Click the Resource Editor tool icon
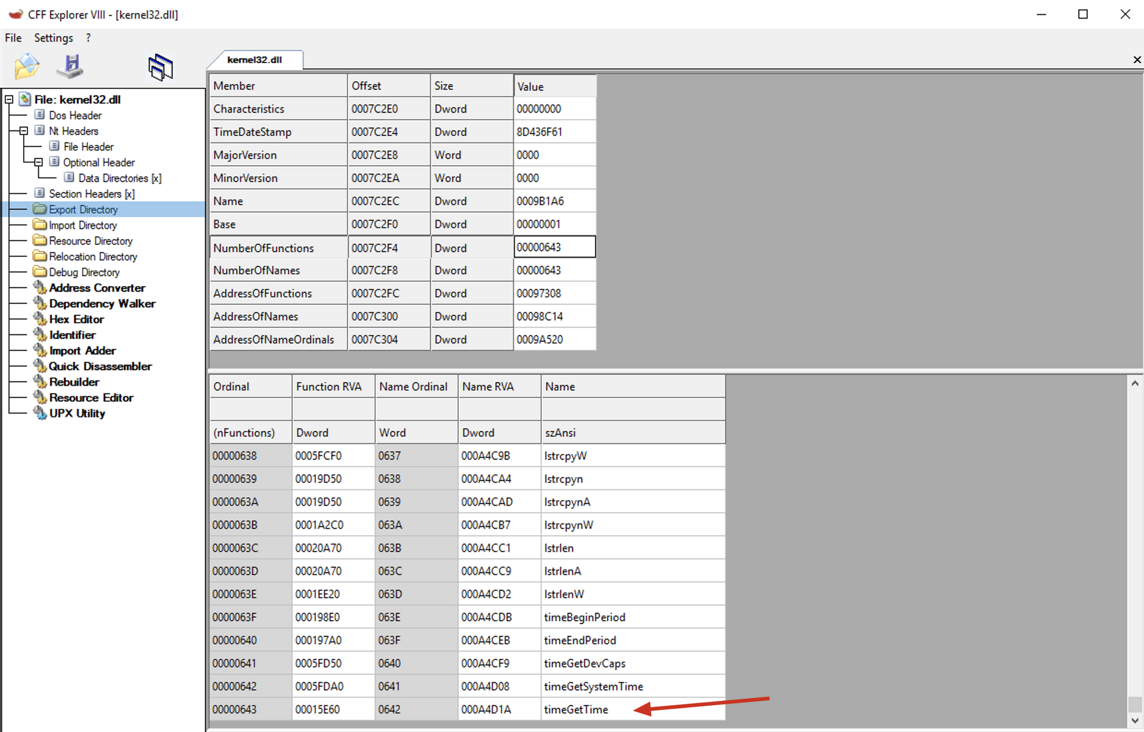 coord(40,397)
